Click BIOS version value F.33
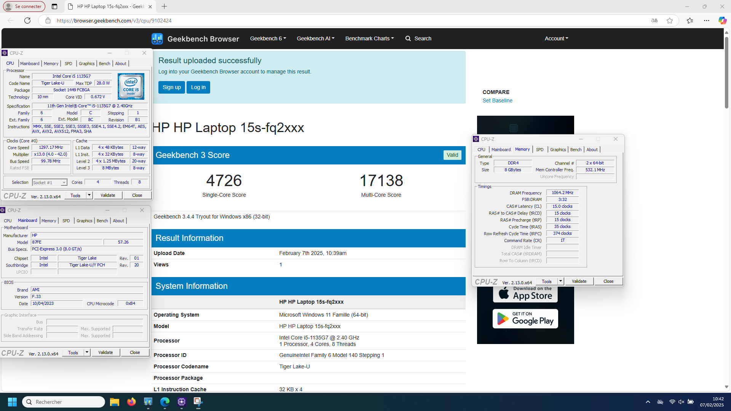Image resolution: width=731 pixels, height=411 pixels. click(x=88, y=296)
